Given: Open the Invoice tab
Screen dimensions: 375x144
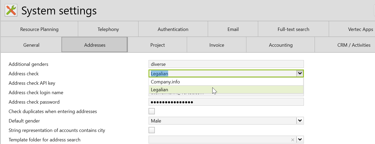Looking at the screenshot, I should 217,45.
